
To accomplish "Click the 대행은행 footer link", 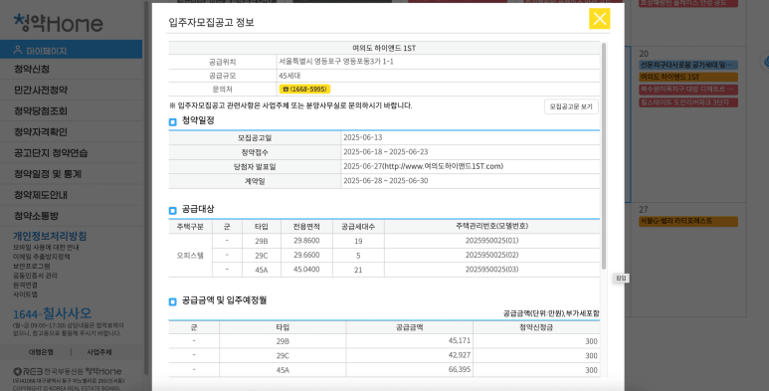I will (x=41, y=352).
